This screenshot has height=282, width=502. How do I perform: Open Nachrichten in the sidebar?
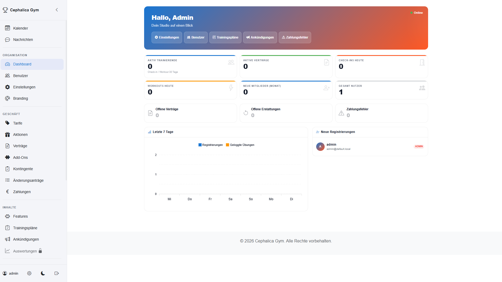32,40
